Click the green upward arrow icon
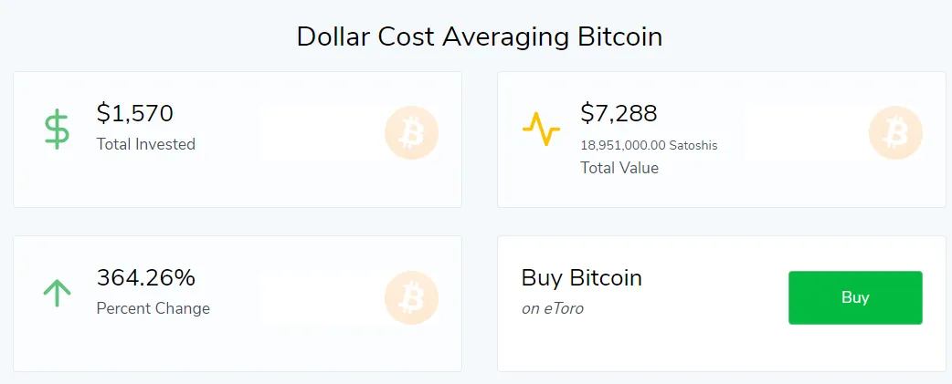 (x=57, y=292)
